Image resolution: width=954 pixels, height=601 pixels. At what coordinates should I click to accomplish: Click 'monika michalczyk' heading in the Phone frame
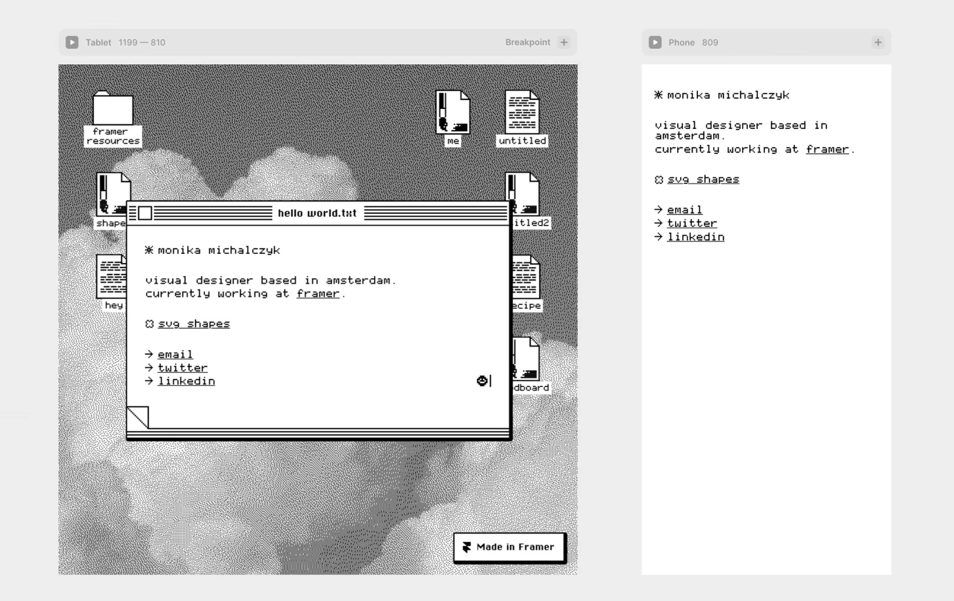(x=728, y=95)
